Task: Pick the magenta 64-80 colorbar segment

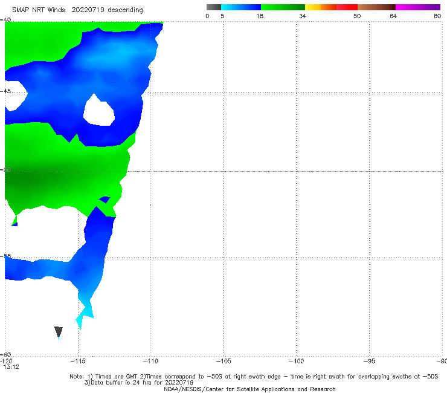Action: pyautogui.click(x=418, y=7)
